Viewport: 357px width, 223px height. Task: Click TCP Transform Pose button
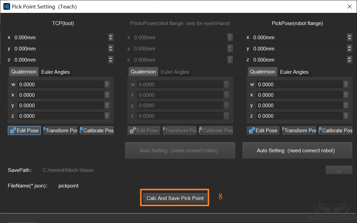[60, 131]
